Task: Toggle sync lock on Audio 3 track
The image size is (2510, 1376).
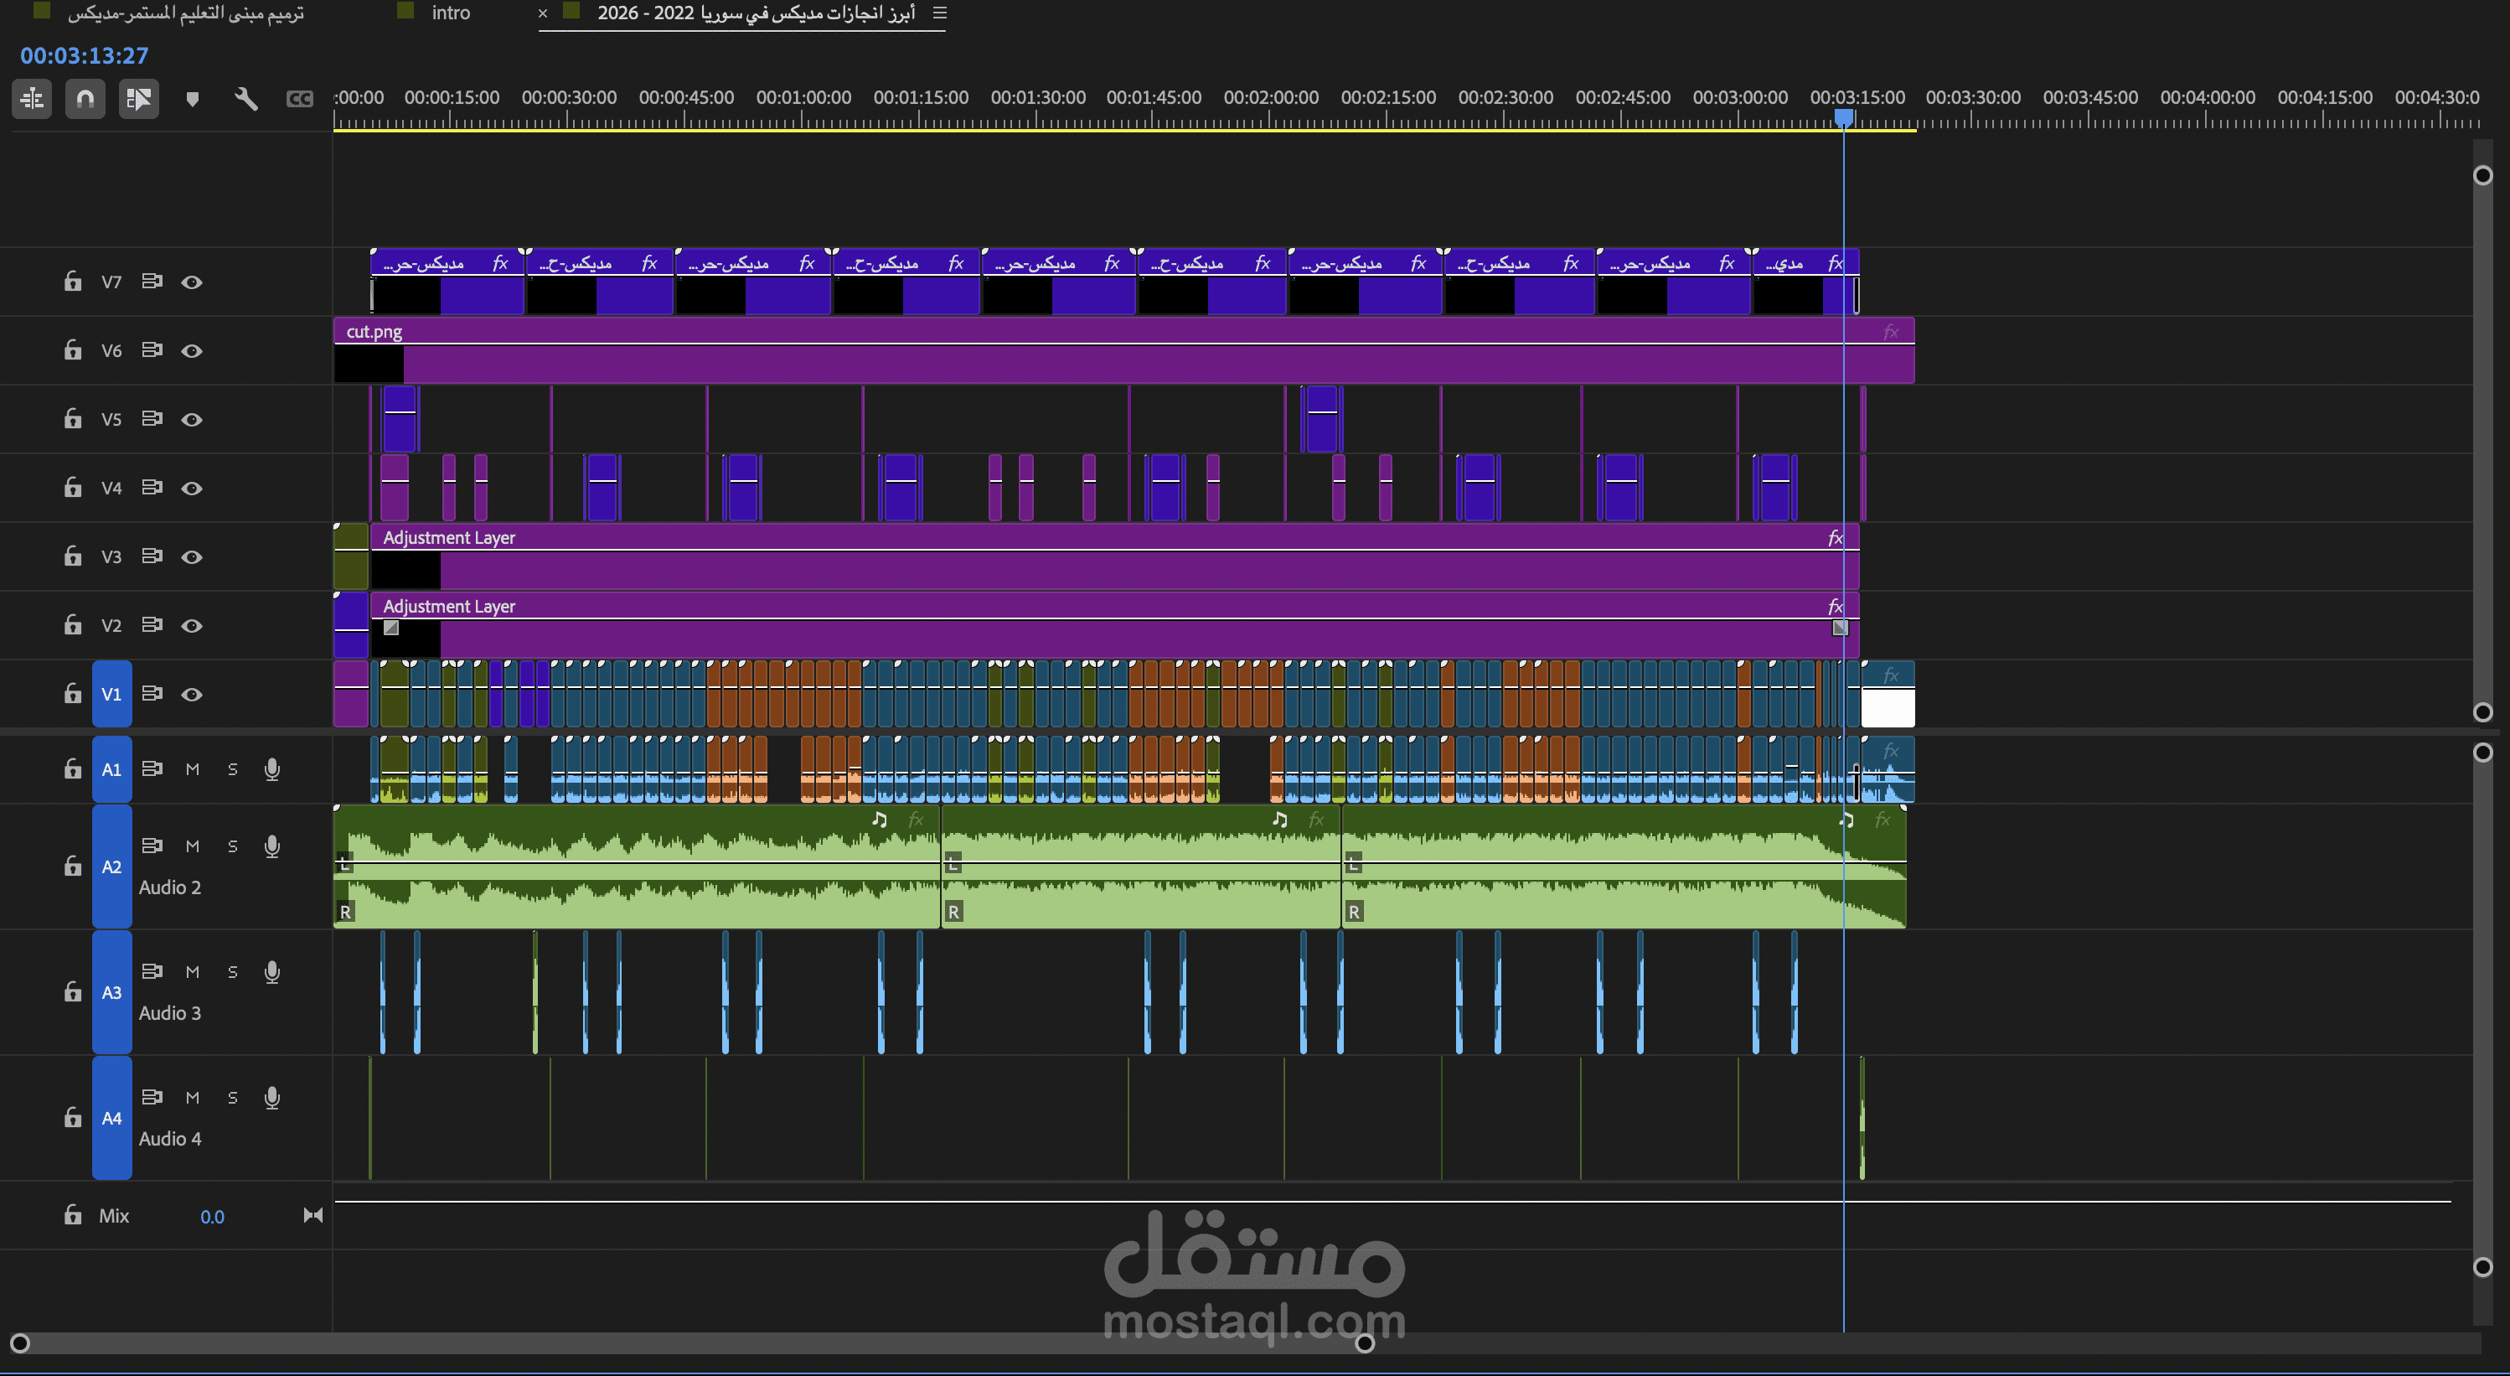Action: [x=152, y=970]
